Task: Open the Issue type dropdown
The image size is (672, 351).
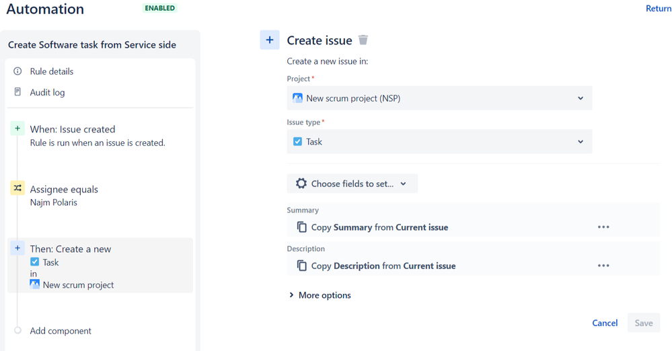Action: click(x=439, y=142)
